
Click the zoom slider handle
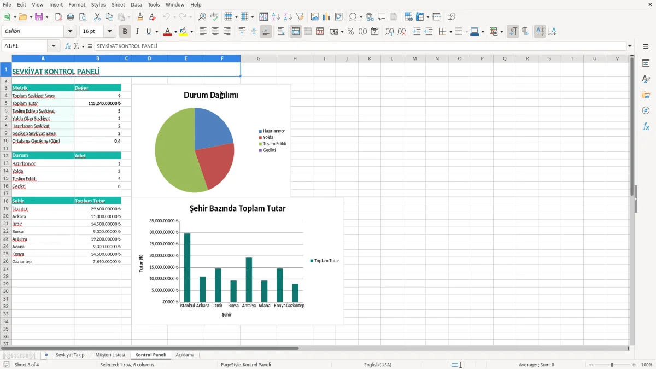tap(612, 365)
